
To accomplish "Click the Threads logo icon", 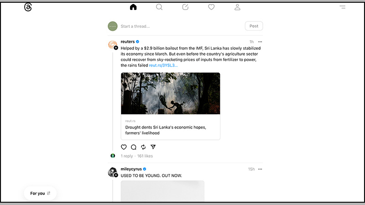I will tap(28, 7).
